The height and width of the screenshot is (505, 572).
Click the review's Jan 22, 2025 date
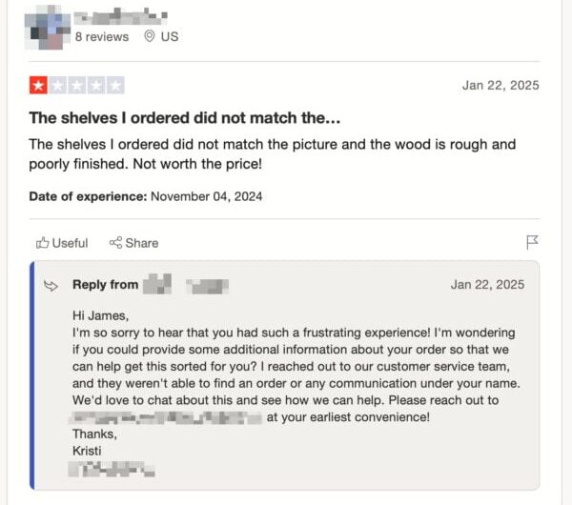500,85
